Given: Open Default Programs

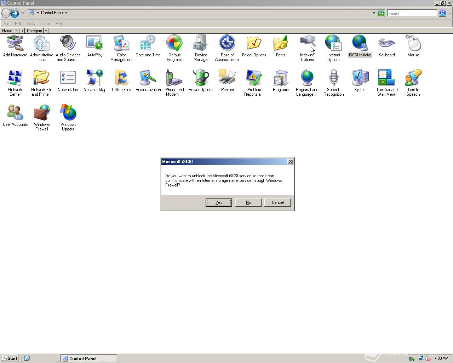Looking at the screenshot, I should click(174, 48).
